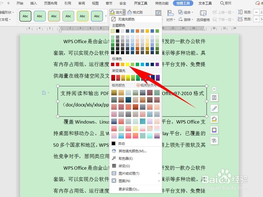The image size is (263, 197).
Task: Expand the shape styles gallery arrow
Action: coord(106,16)
